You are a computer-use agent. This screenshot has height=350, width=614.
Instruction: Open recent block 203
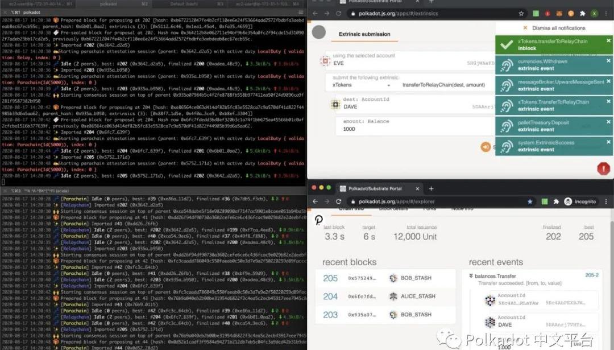(330, 315)
